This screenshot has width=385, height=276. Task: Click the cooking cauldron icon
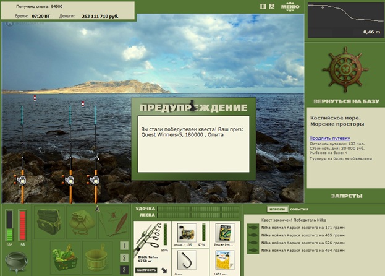pyautogui.click(x=16, y=262)
